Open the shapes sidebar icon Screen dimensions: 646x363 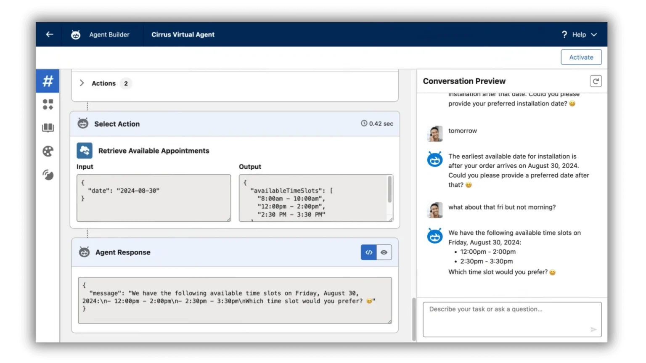48,104
